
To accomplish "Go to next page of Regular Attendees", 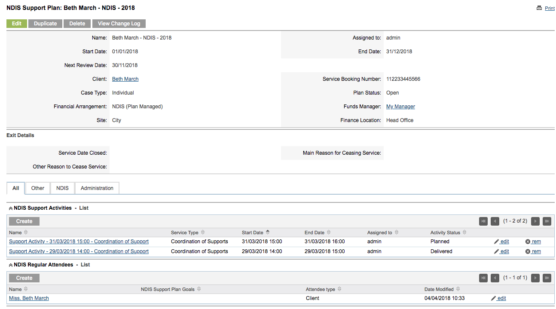I will pyautogui.click(x=535, y=278).
